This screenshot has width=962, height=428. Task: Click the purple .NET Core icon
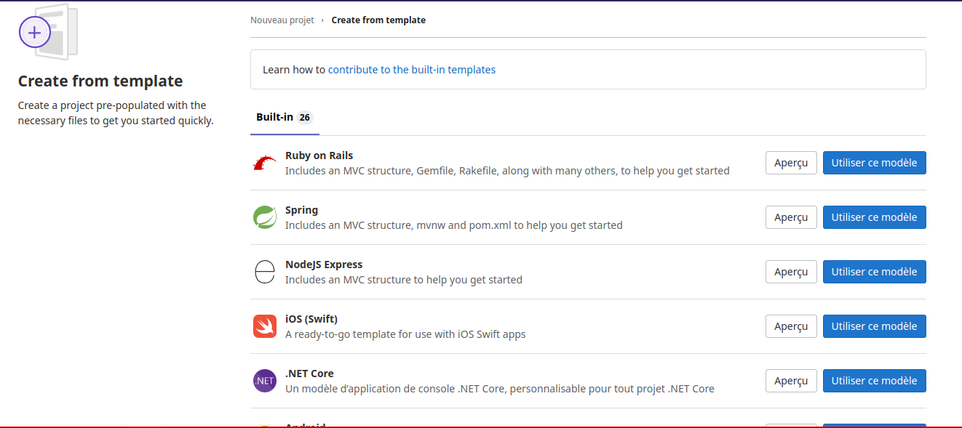point(264,381)
